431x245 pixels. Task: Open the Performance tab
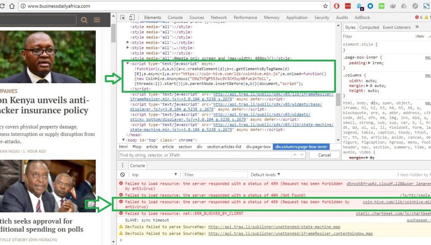[245, 17]
